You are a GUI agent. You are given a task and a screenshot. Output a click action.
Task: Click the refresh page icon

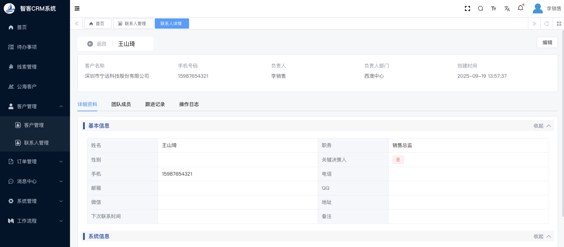[547, 24]
